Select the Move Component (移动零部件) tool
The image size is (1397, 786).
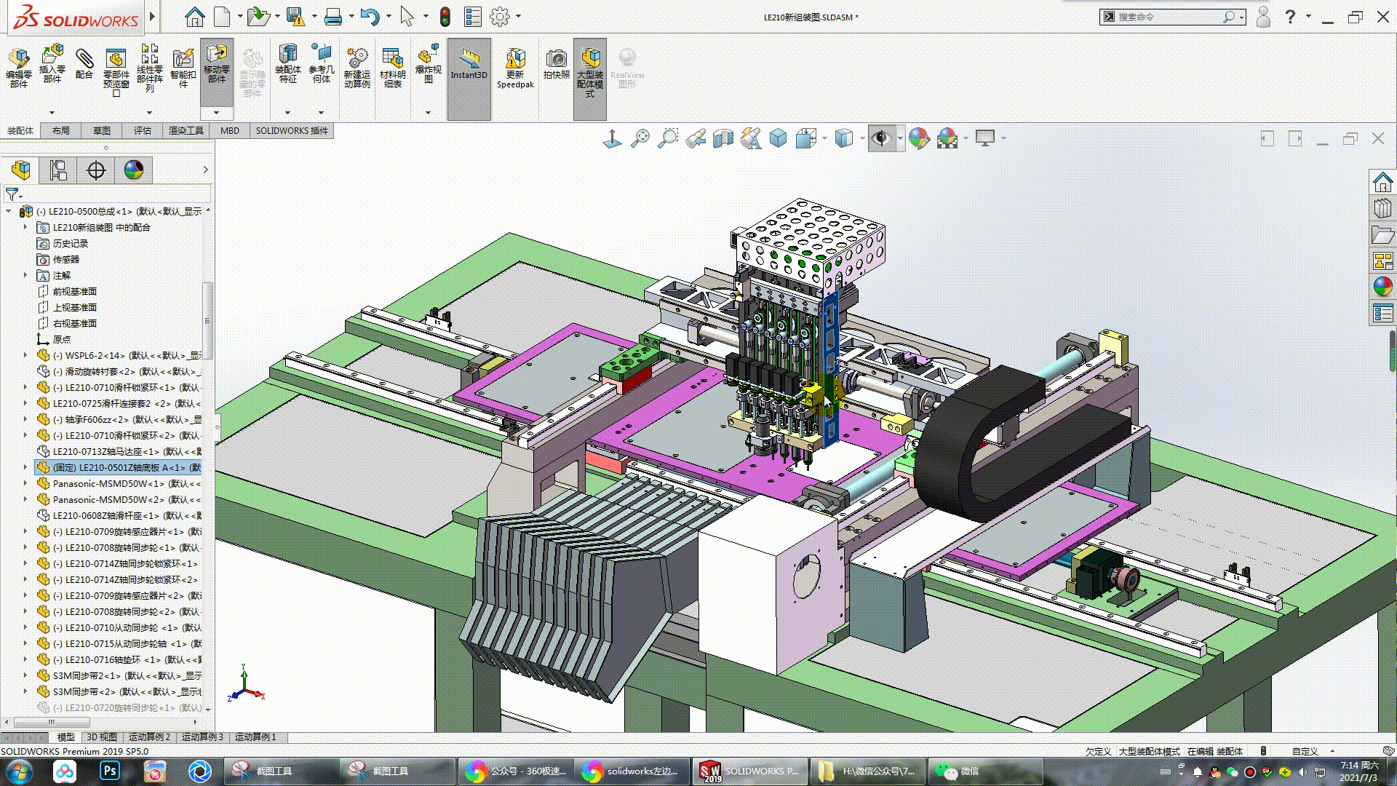[x=216, y=64]
